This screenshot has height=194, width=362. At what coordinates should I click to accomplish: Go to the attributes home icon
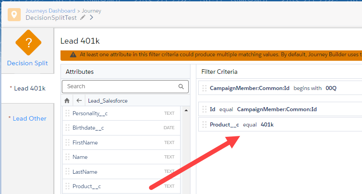point(67,101)
